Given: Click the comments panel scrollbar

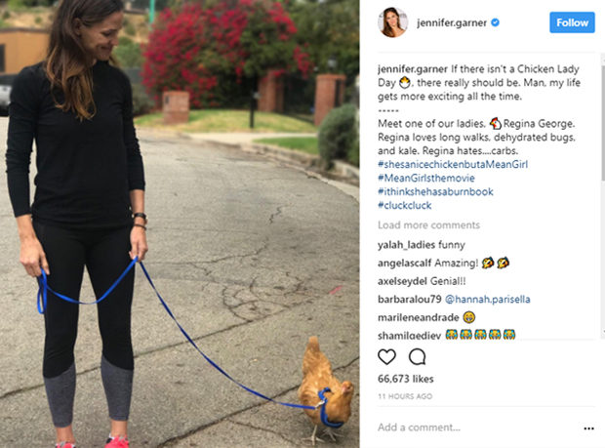Looking at the screenshot, I should pyautogui.click(x=603, y=123).
